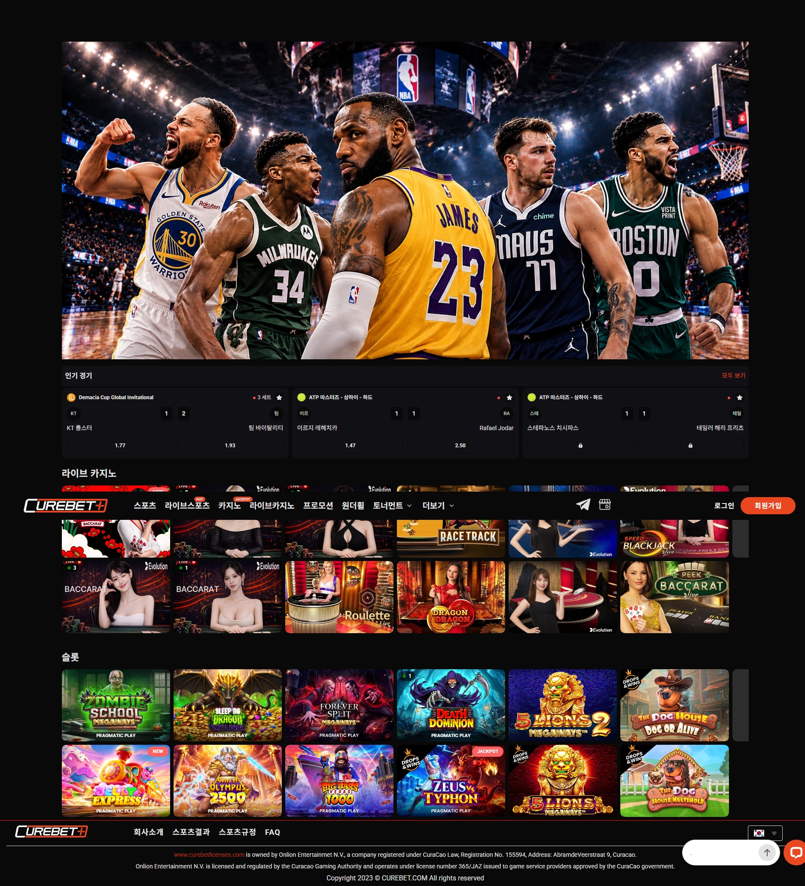Open 스포츠결과 footer link
The height and width of the screenshot is (886, 805).
191,832
